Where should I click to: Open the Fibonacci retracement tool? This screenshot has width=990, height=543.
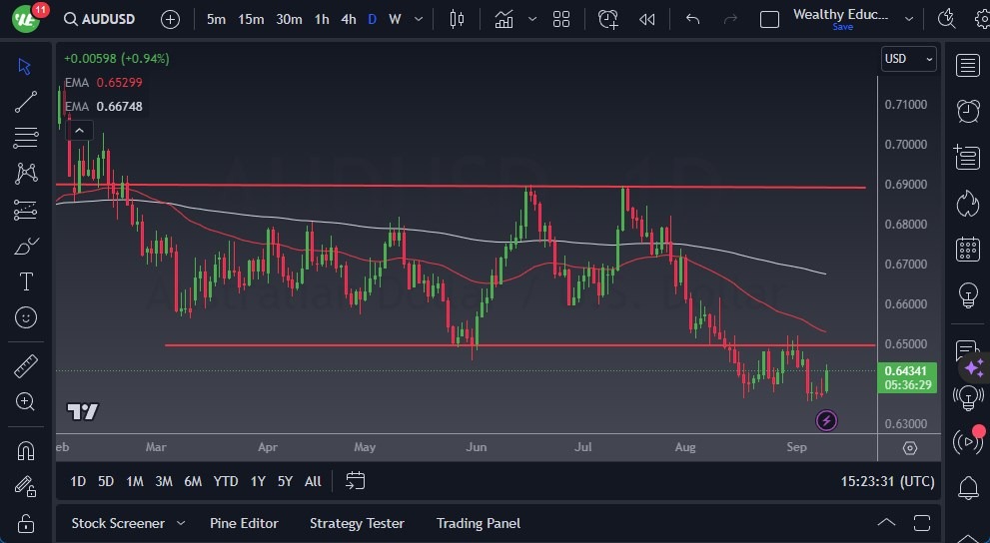[26, 138]
